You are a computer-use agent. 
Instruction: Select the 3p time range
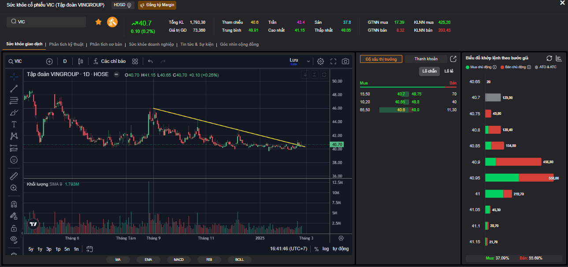[x=49, y=249]
